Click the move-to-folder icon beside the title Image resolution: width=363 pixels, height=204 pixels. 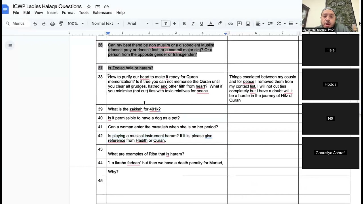[98, 7]
